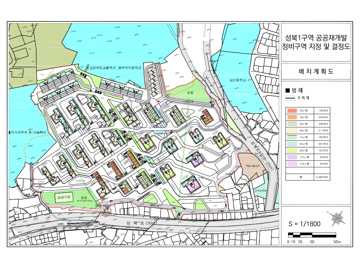Click the S = 1/1800 scale text
This screenshot has height=254, width=360.
pos(304,224)
